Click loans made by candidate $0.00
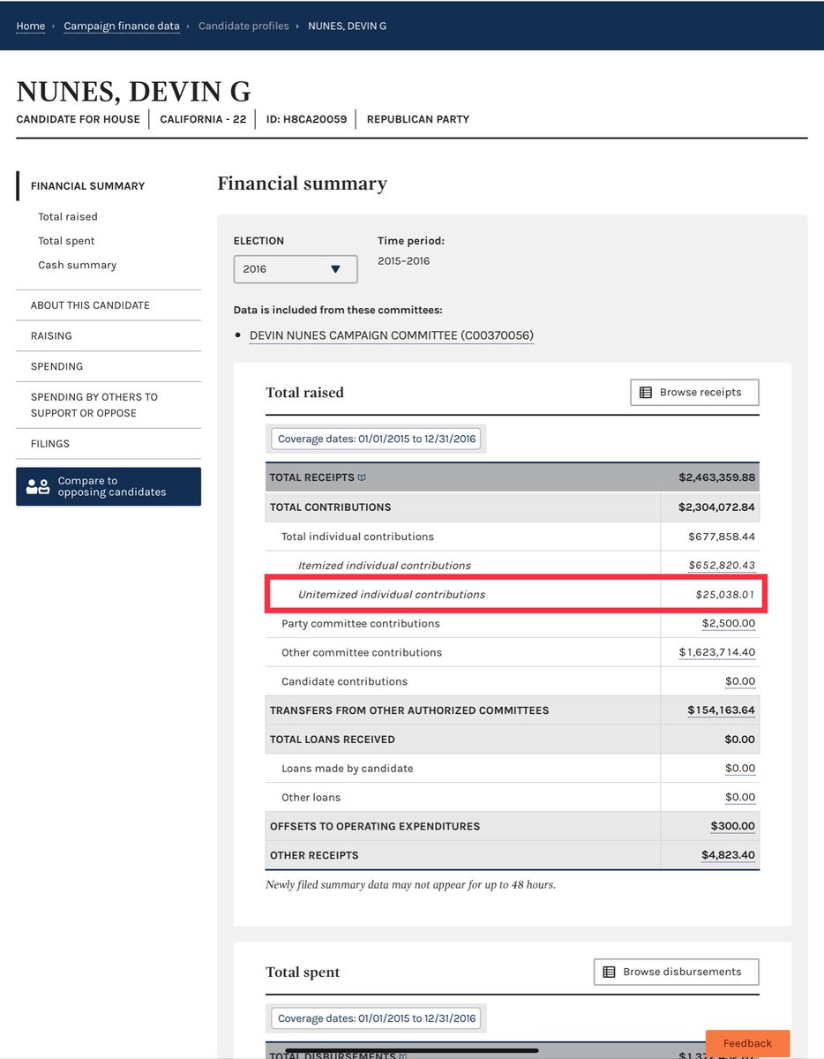The image size is (824, 1059). (740, 769)
